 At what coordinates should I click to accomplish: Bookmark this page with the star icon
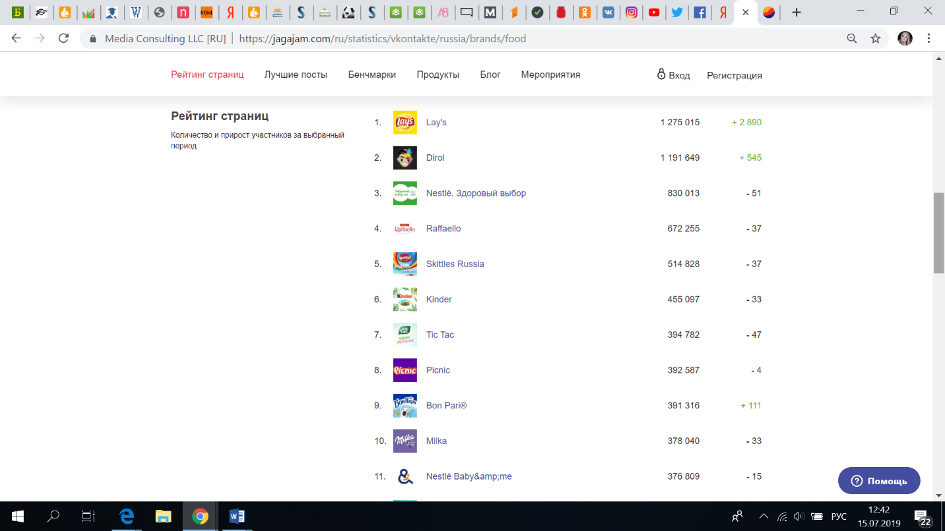876,38
